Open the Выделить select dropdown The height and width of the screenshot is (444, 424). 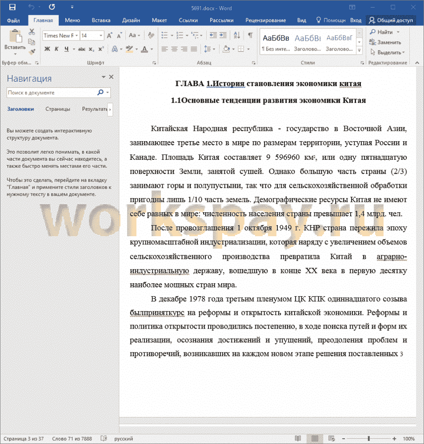388,52
